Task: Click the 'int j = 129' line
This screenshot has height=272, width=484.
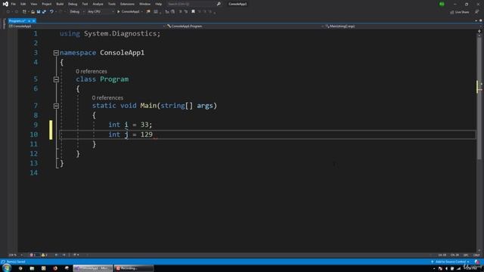Action: click(131, 134)
